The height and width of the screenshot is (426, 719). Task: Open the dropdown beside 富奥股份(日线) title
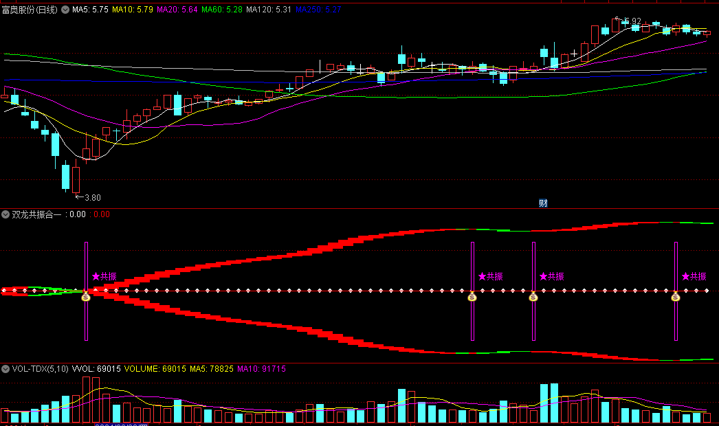pos(65,10)
